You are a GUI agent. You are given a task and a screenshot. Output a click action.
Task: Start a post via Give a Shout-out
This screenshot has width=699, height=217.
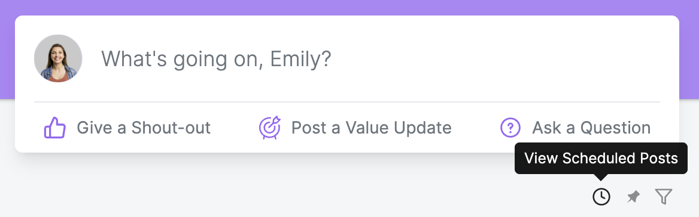tap(127, 128)
